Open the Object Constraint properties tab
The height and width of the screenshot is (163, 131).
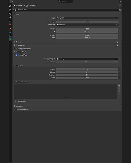coord(10,36)
